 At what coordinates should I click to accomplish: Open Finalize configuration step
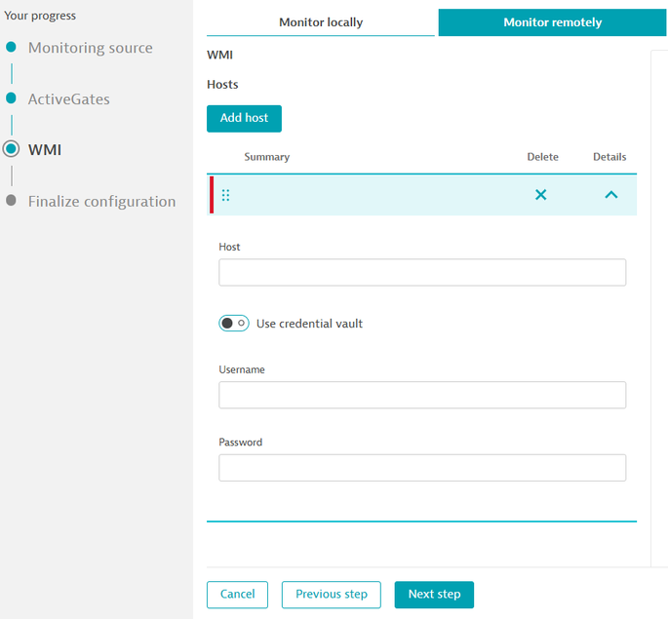pyautogui.click(x=101, y=202)
